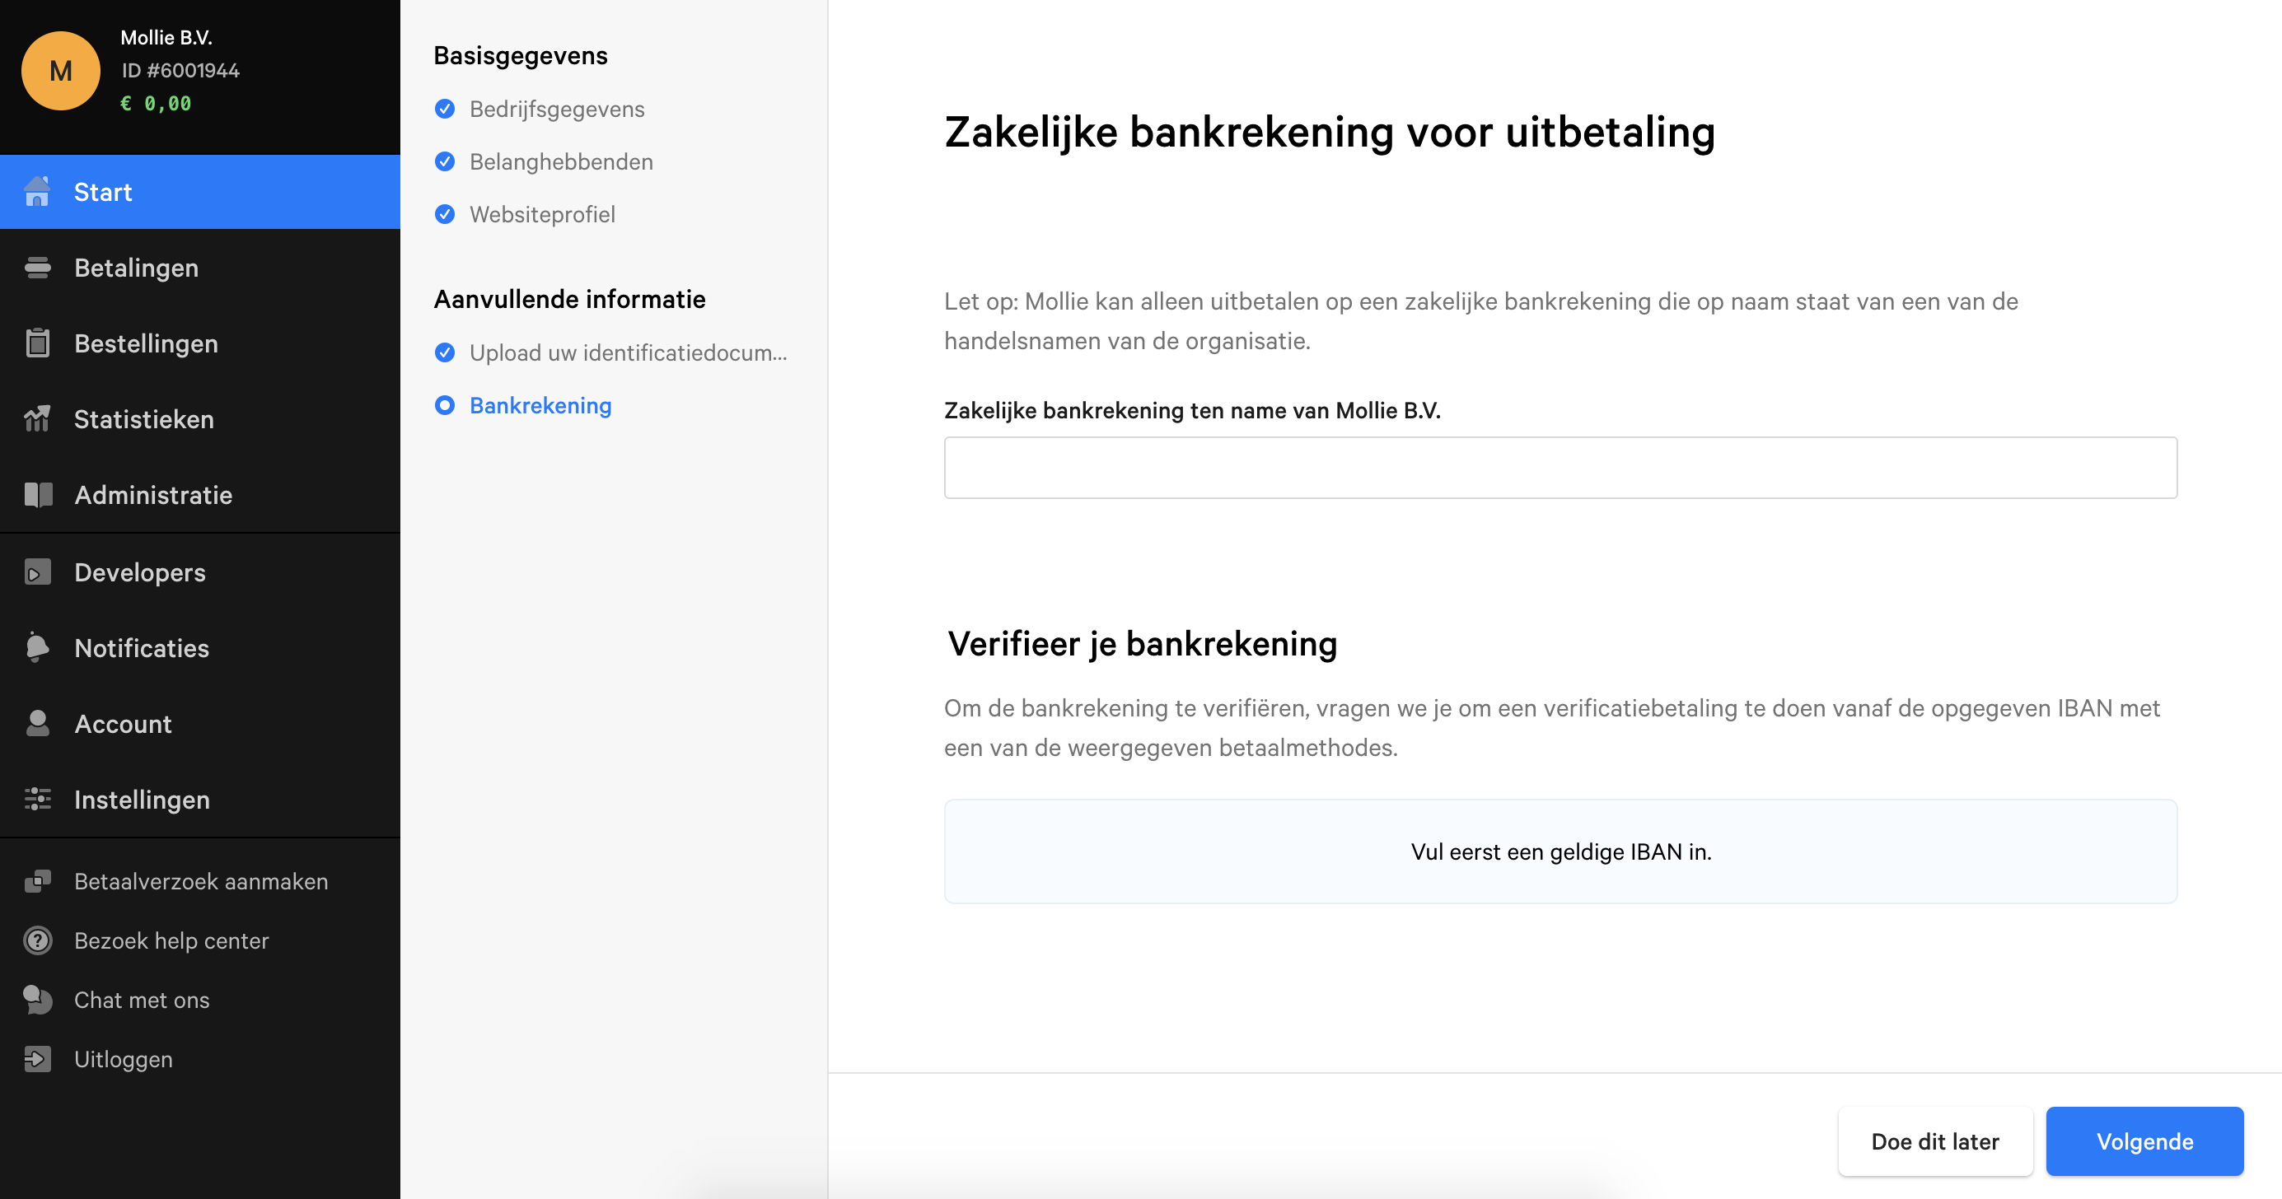Click the Websiteprofiel completed checkmark icon
The width and height of the screenshot is (2282, 1199).
tap(445, 214)
